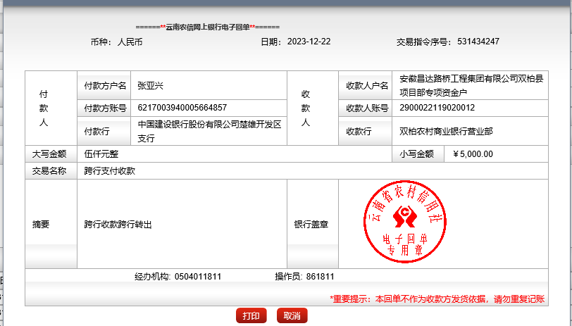
Task: Click the payee name 安徽昌达路桥工程集团 cell
Action: (471, 85)
